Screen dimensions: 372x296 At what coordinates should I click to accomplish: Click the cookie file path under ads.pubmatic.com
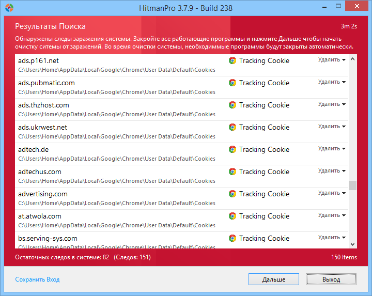pyautogui.click(x=117, y=92)
